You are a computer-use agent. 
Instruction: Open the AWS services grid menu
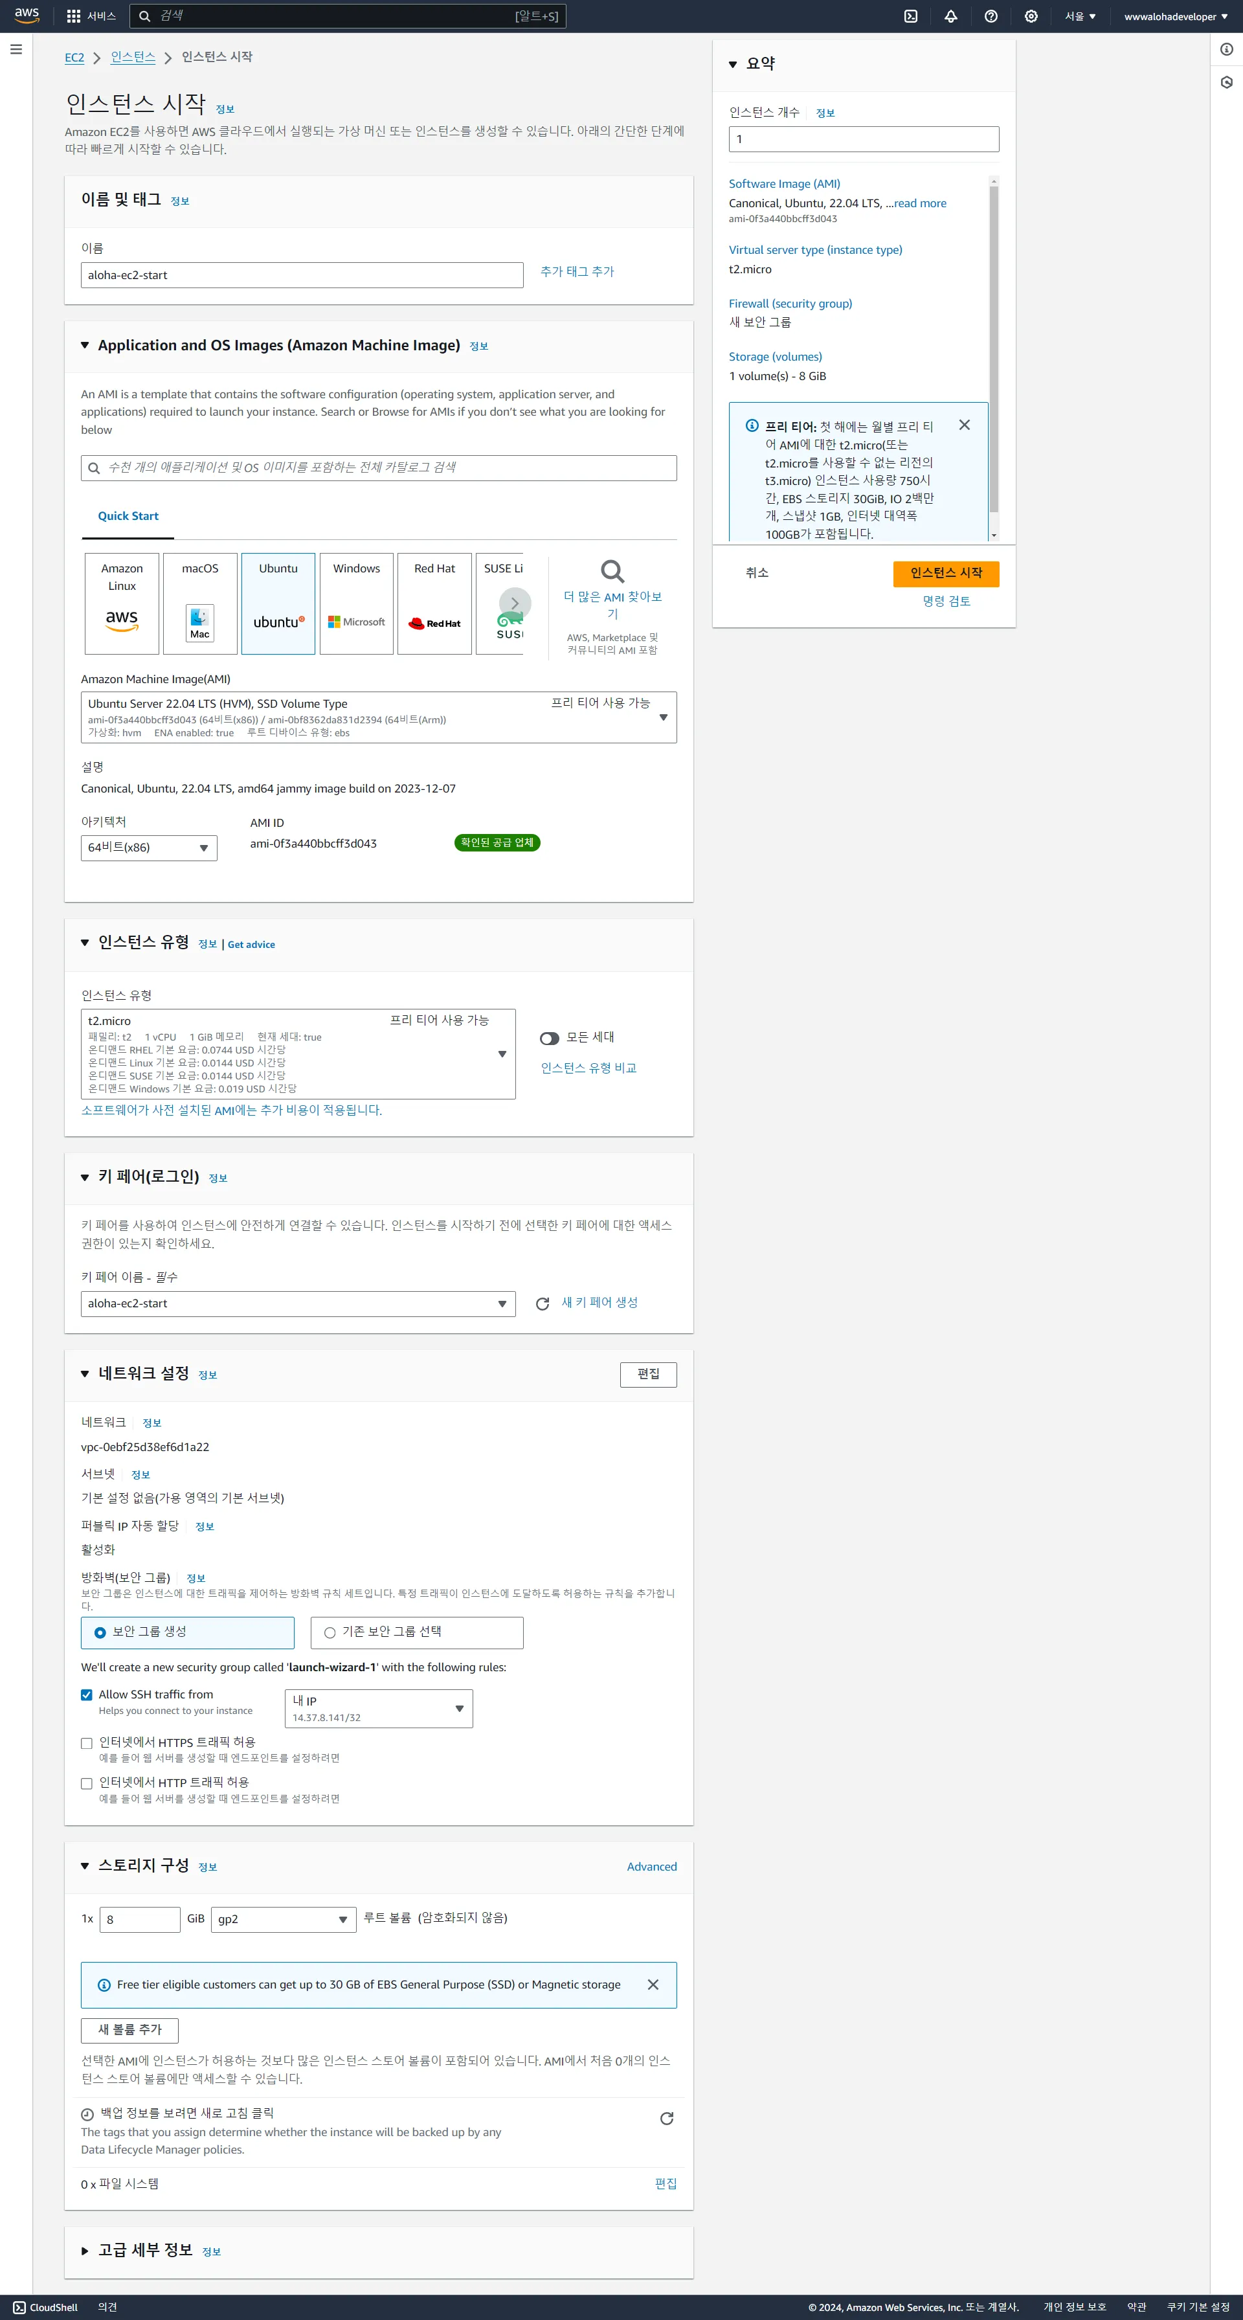point(74,16)
